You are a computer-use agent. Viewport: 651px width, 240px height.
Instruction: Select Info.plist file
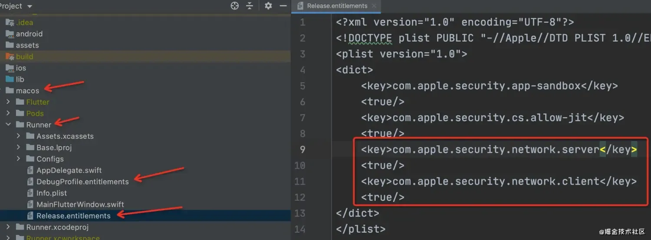(51, 193)
